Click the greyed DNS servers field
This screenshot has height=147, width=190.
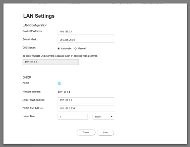click(51, 62)
